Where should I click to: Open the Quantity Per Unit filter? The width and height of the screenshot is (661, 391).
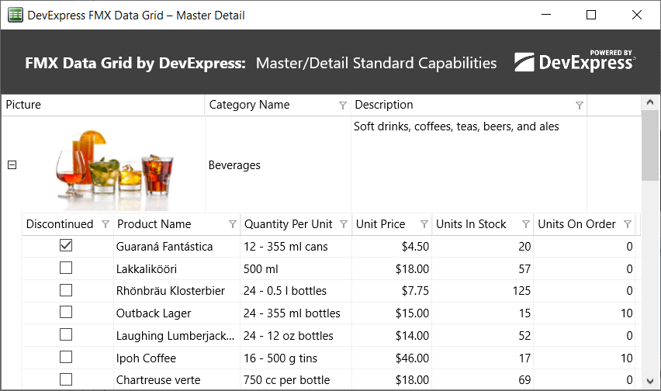(x=344, y=224)
